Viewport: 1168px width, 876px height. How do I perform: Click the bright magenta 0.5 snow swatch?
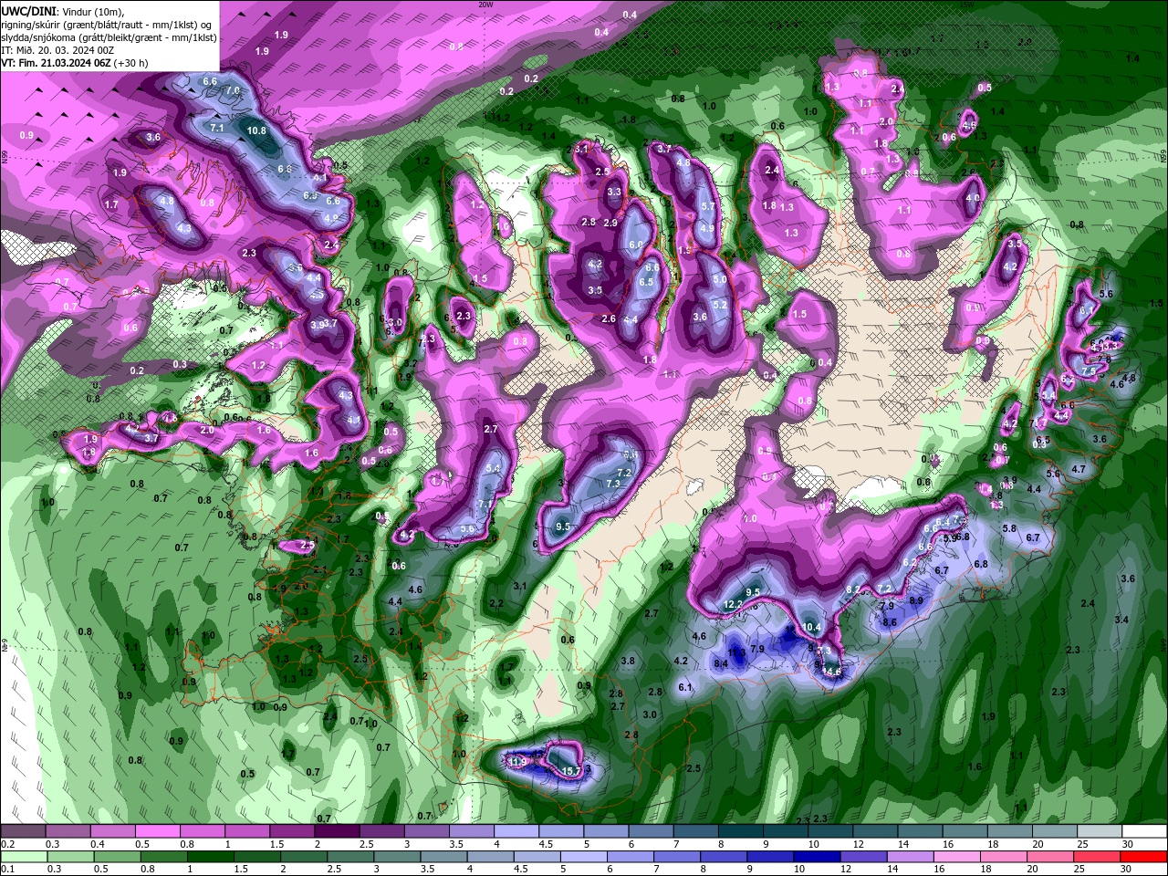point(158,830)
